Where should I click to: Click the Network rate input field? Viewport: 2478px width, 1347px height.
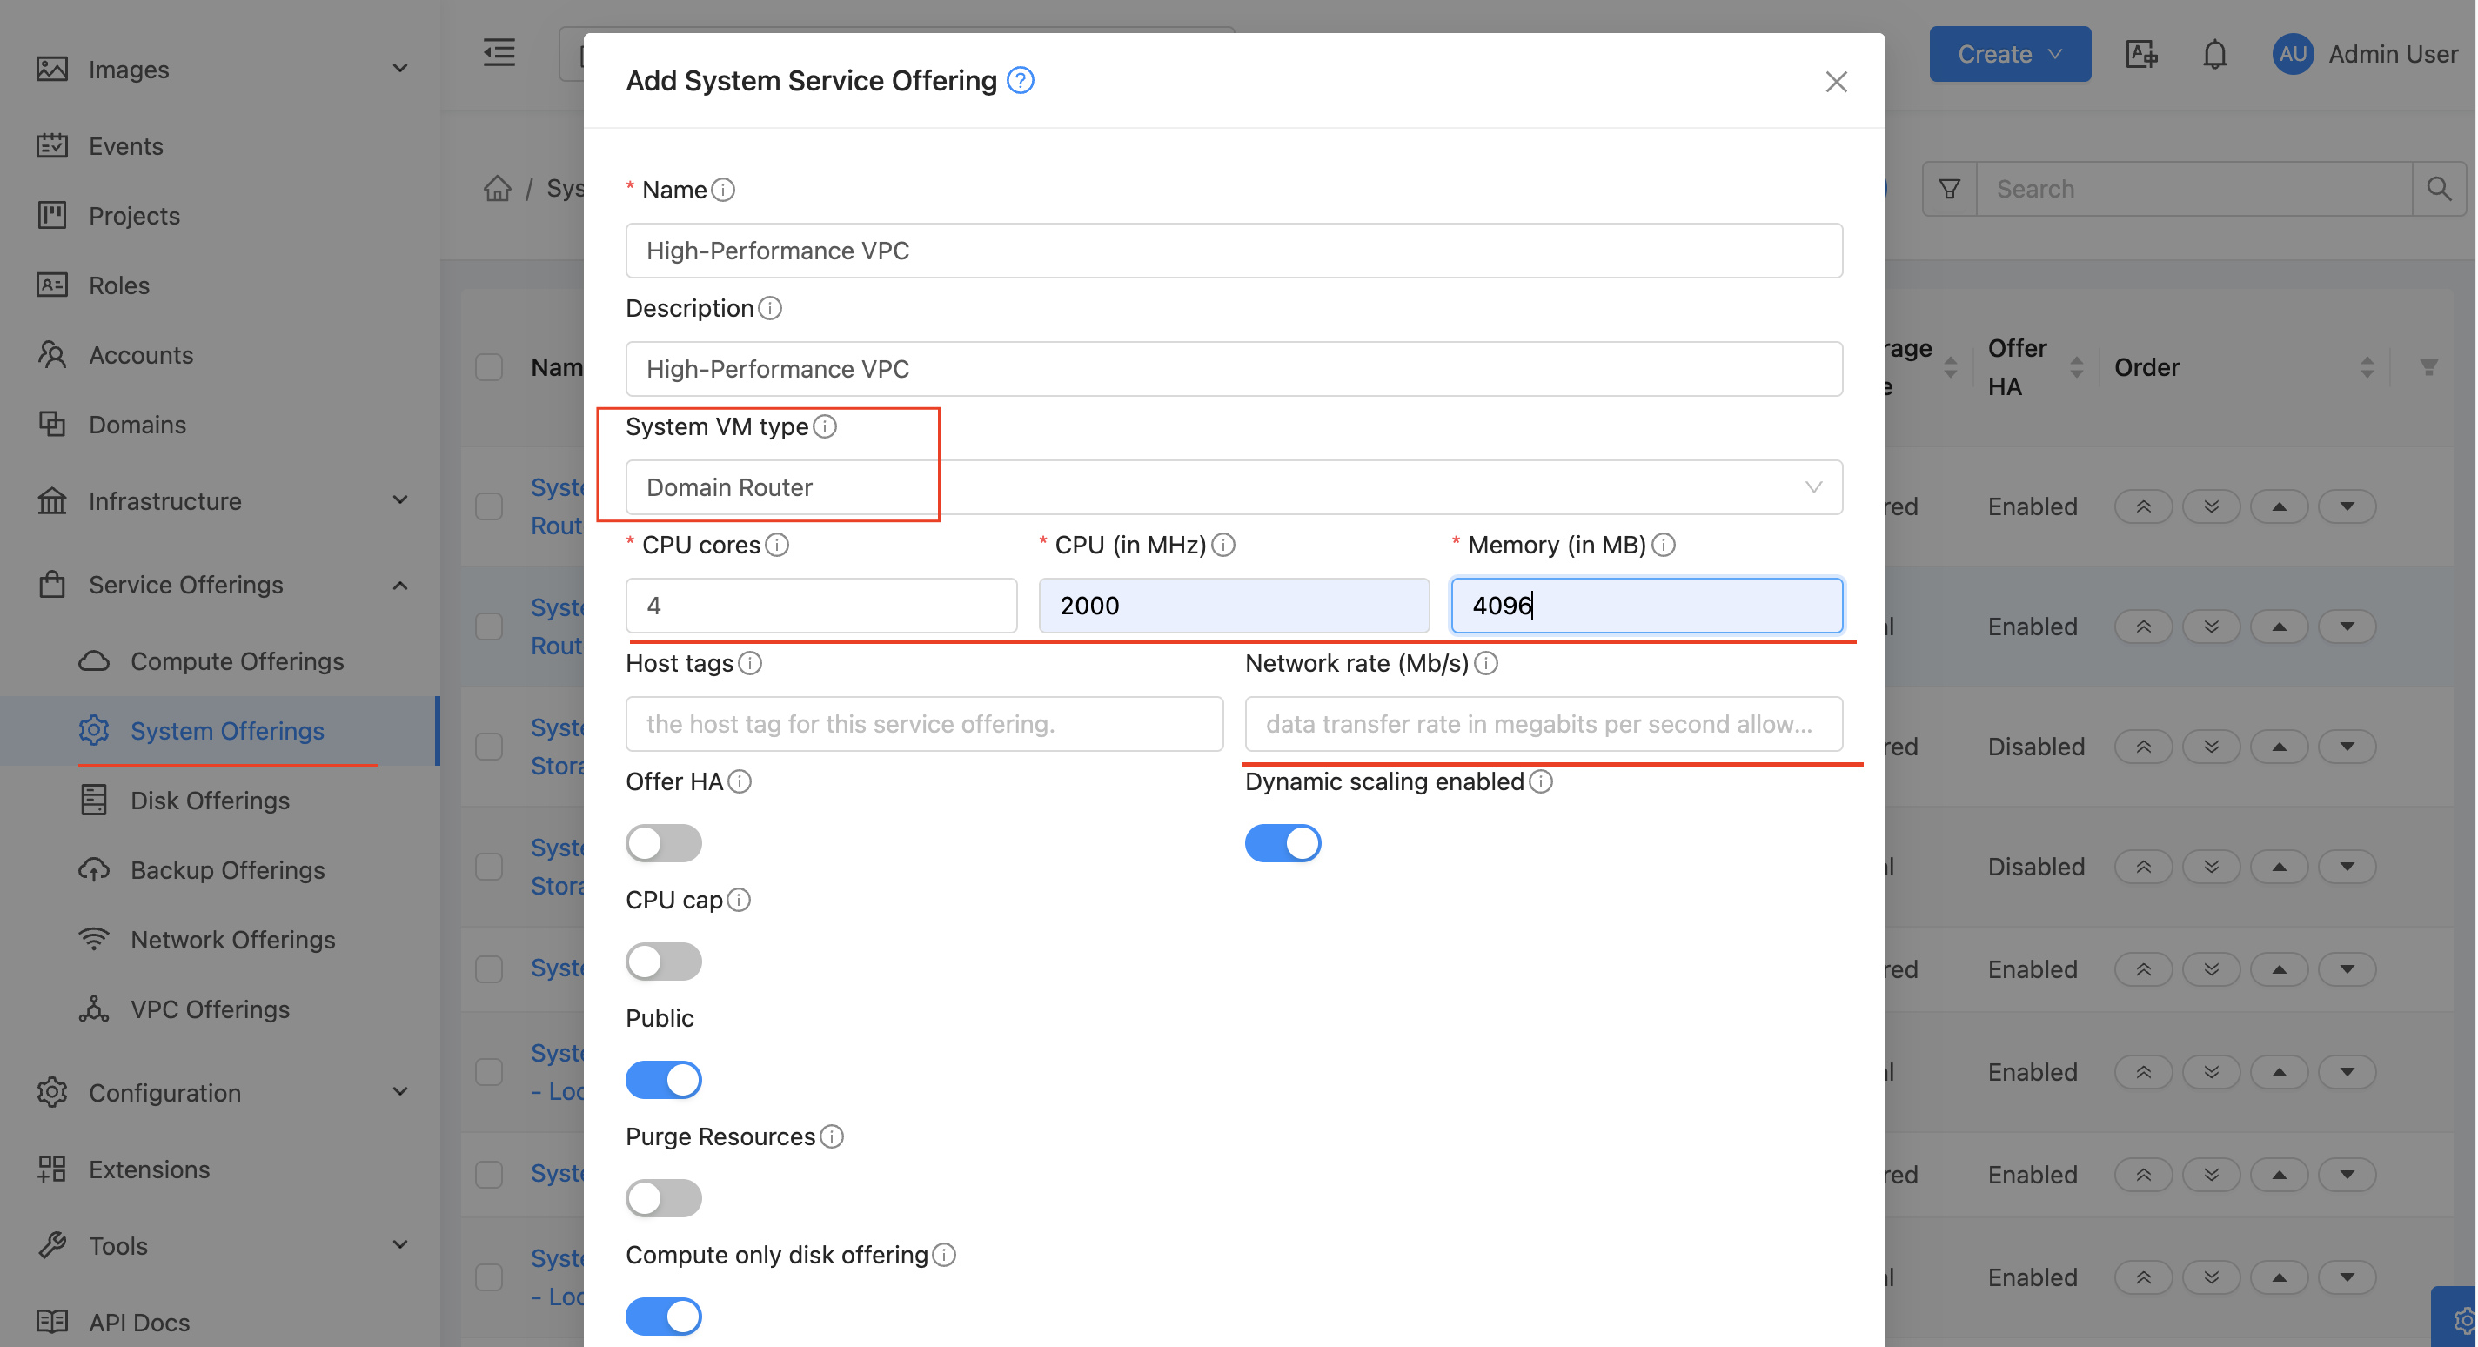coord(1544,723)
